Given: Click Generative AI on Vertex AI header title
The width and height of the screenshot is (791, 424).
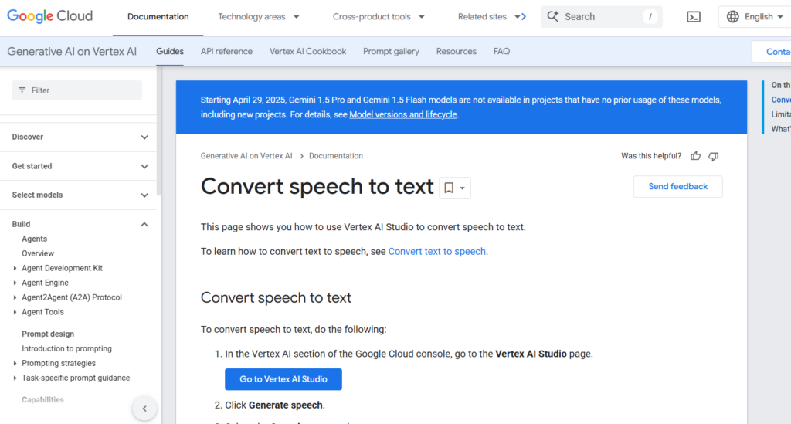Looking at the screenshot, I should (x=72, y=52).
